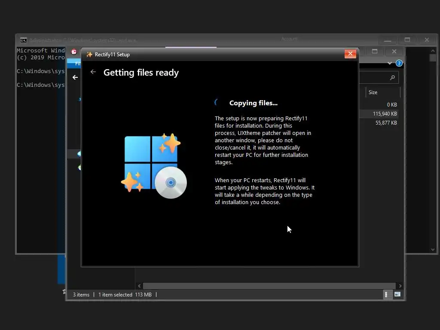Maximize the File Explorer window
The width and height of the screenshot is (440, 330).
(375, 52)
